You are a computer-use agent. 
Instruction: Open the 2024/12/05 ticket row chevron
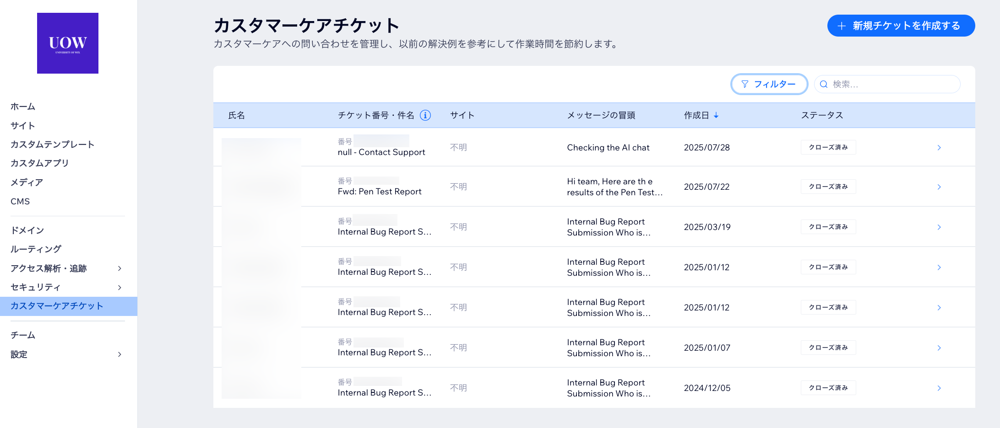[x=939, y=388]
